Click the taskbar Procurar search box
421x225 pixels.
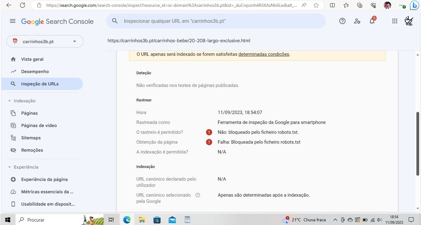click(x=60, y=220)
